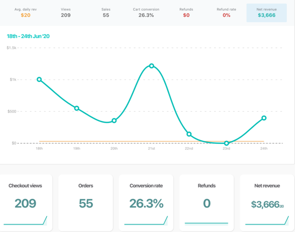Open the Orders summary card

(86, 202)
